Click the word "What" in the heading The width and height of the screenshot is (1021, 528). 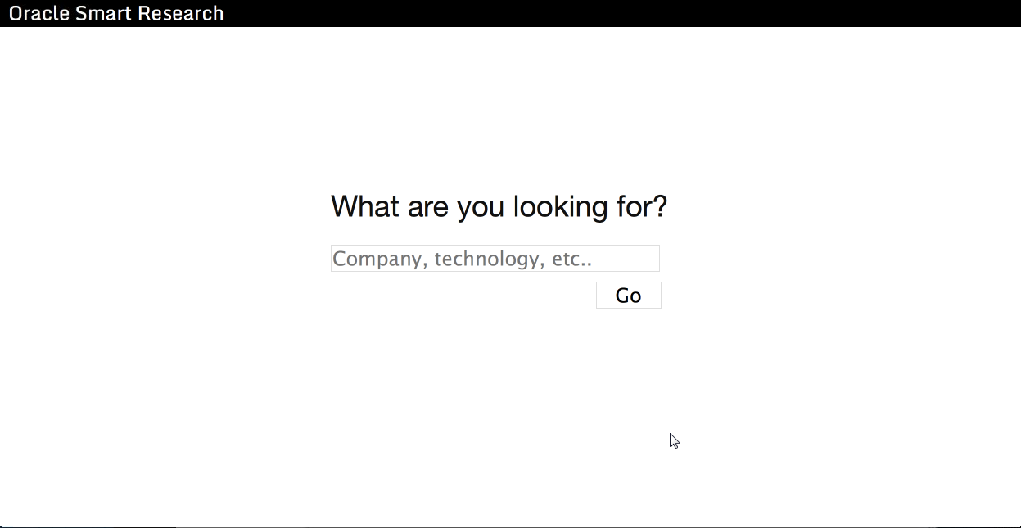coord(365,206)
